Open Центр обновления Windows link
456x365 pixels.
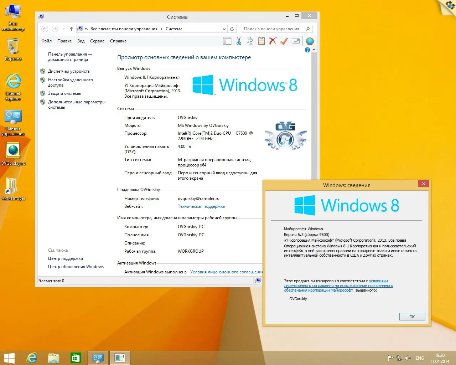(76, 267)
